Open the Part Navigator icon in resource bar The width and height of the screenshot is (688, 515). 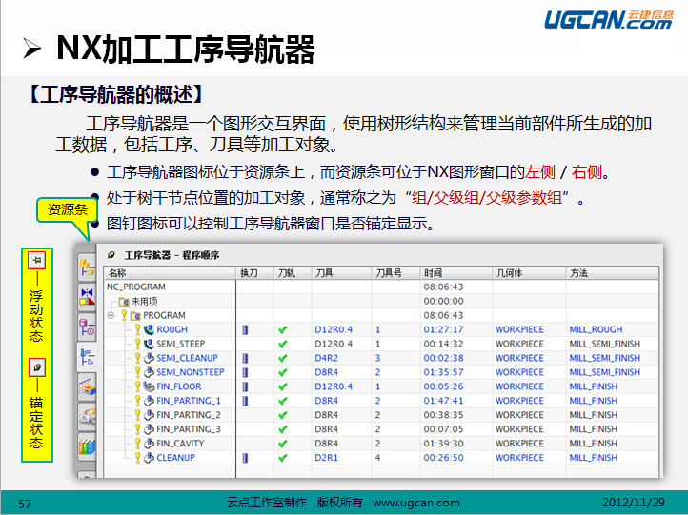point(87,327)
